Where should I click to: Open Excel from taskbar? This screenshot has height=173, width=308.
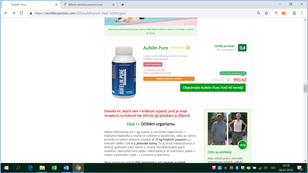coord(54,168)
